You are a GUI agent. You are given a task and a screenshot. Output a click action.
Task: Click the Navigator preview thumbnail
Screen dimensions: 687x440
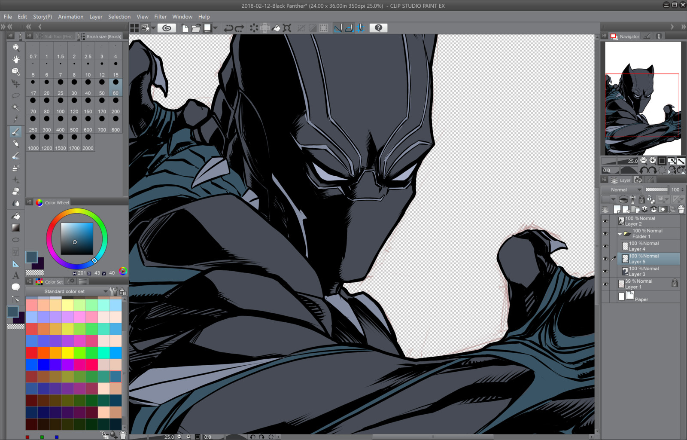tap(643, 98)
